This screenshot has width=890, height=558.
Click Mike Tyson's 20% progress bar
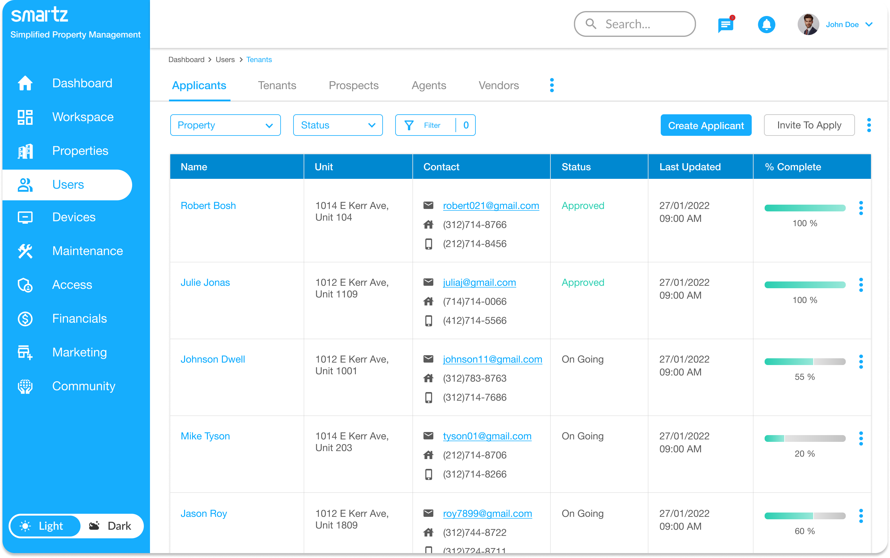pyautogui.click(x=805, y=438)
